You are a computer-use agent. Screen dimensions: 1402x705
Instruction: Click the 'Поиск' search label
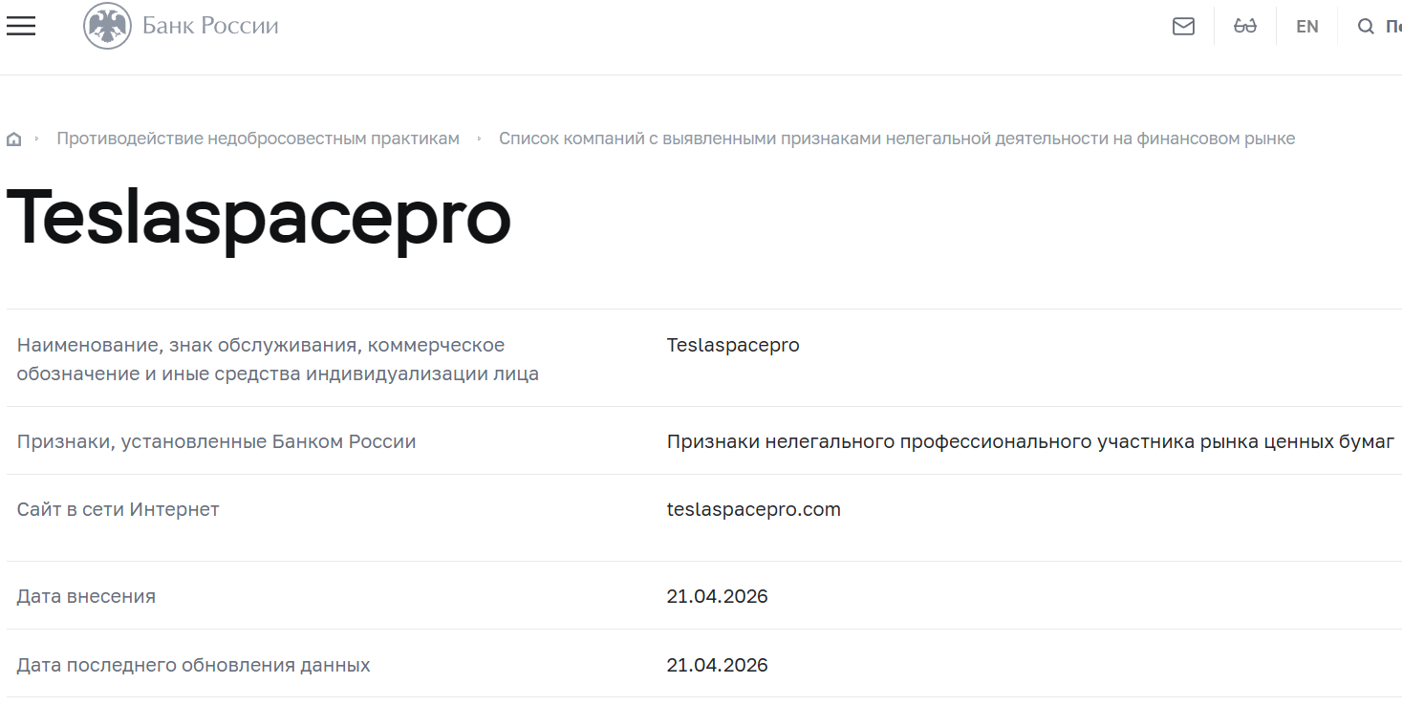pyautogui.click(x=1391, y=26)
